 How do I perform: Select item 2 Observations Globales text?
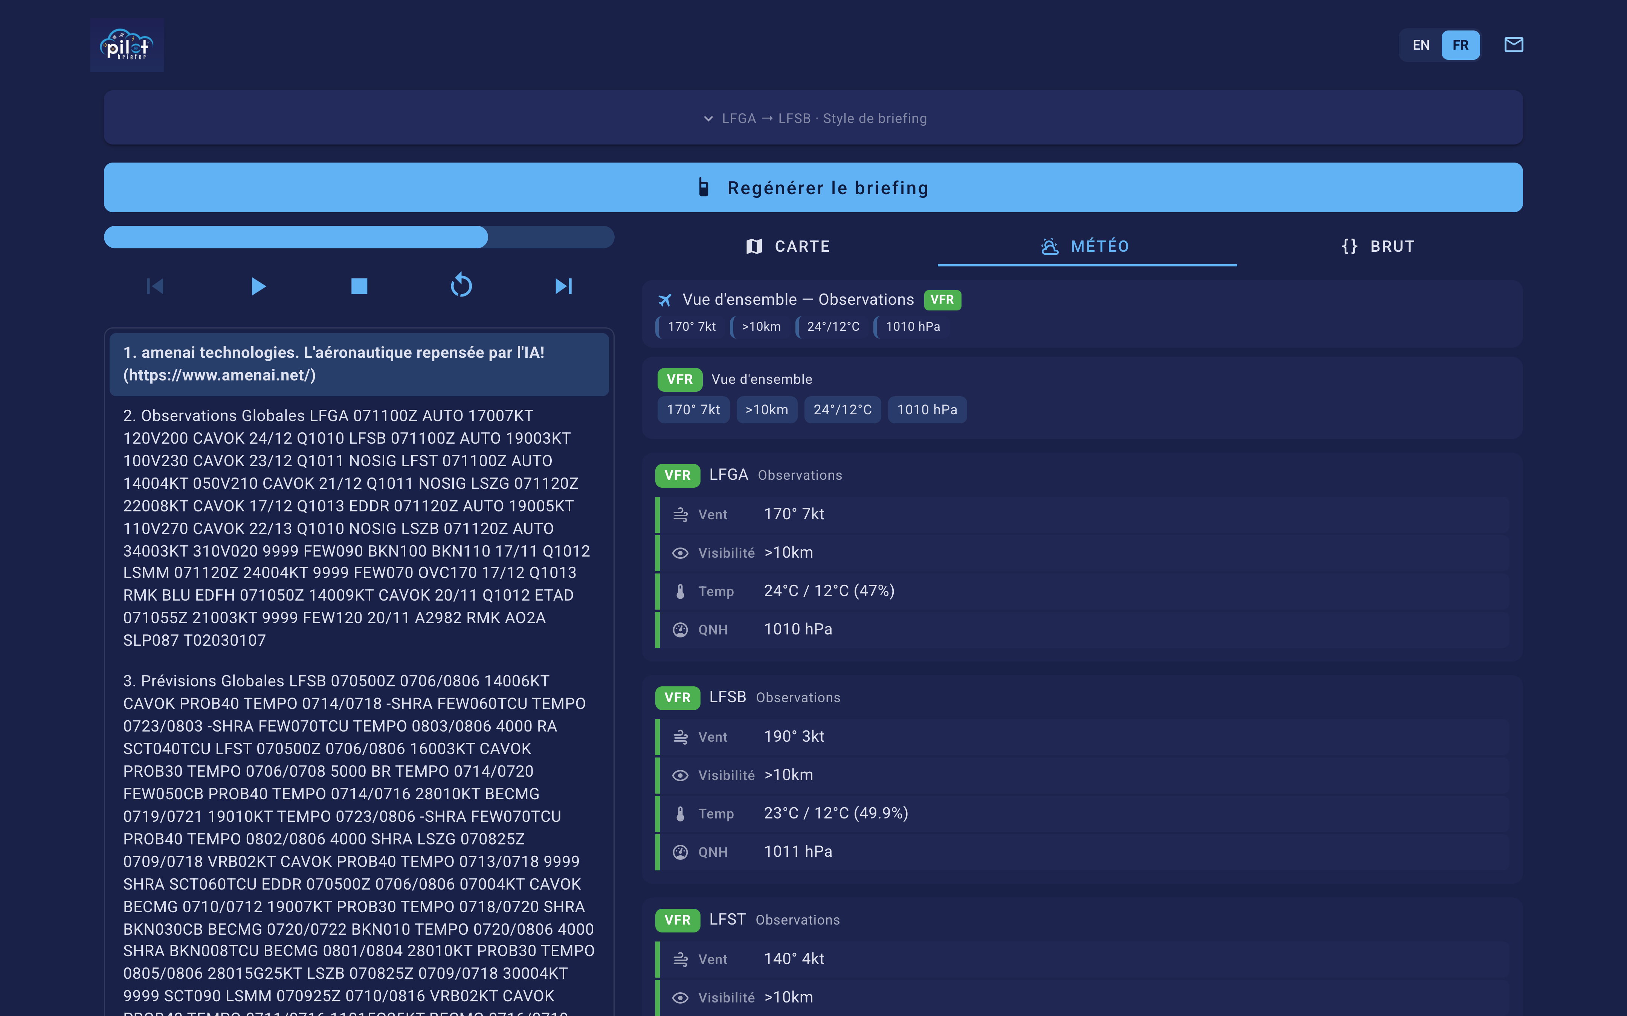(x=359, y=528)
